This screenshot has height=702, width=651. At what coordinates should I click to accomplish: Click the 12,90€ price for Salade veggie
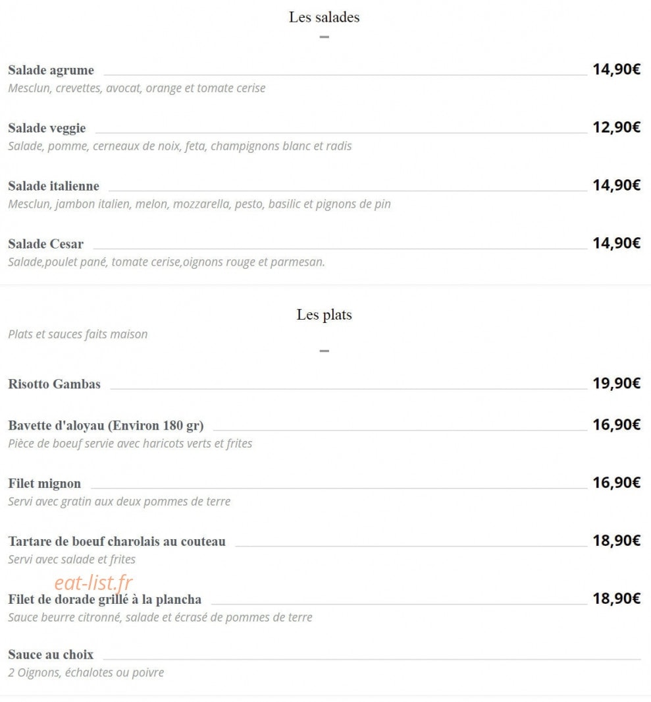click(x=617, y=127)
